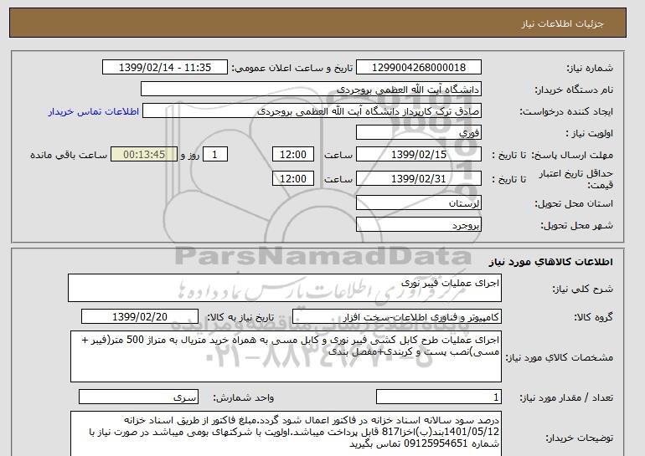Click the تعداد / مقدار مورد نیاز label

tap(566, 397)
